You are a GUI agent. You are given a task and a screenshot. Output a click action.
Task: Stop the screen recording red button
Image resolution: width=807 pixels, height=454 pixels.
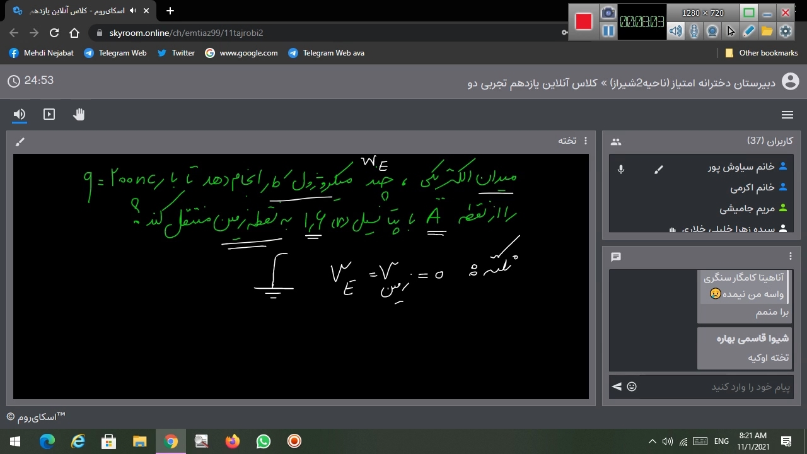point(584,21)
